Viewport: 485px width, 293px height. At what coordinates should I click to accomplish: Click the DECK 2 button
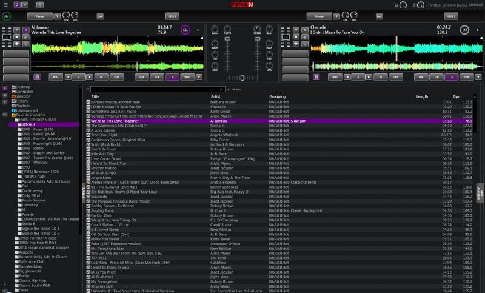coord(451,16)
